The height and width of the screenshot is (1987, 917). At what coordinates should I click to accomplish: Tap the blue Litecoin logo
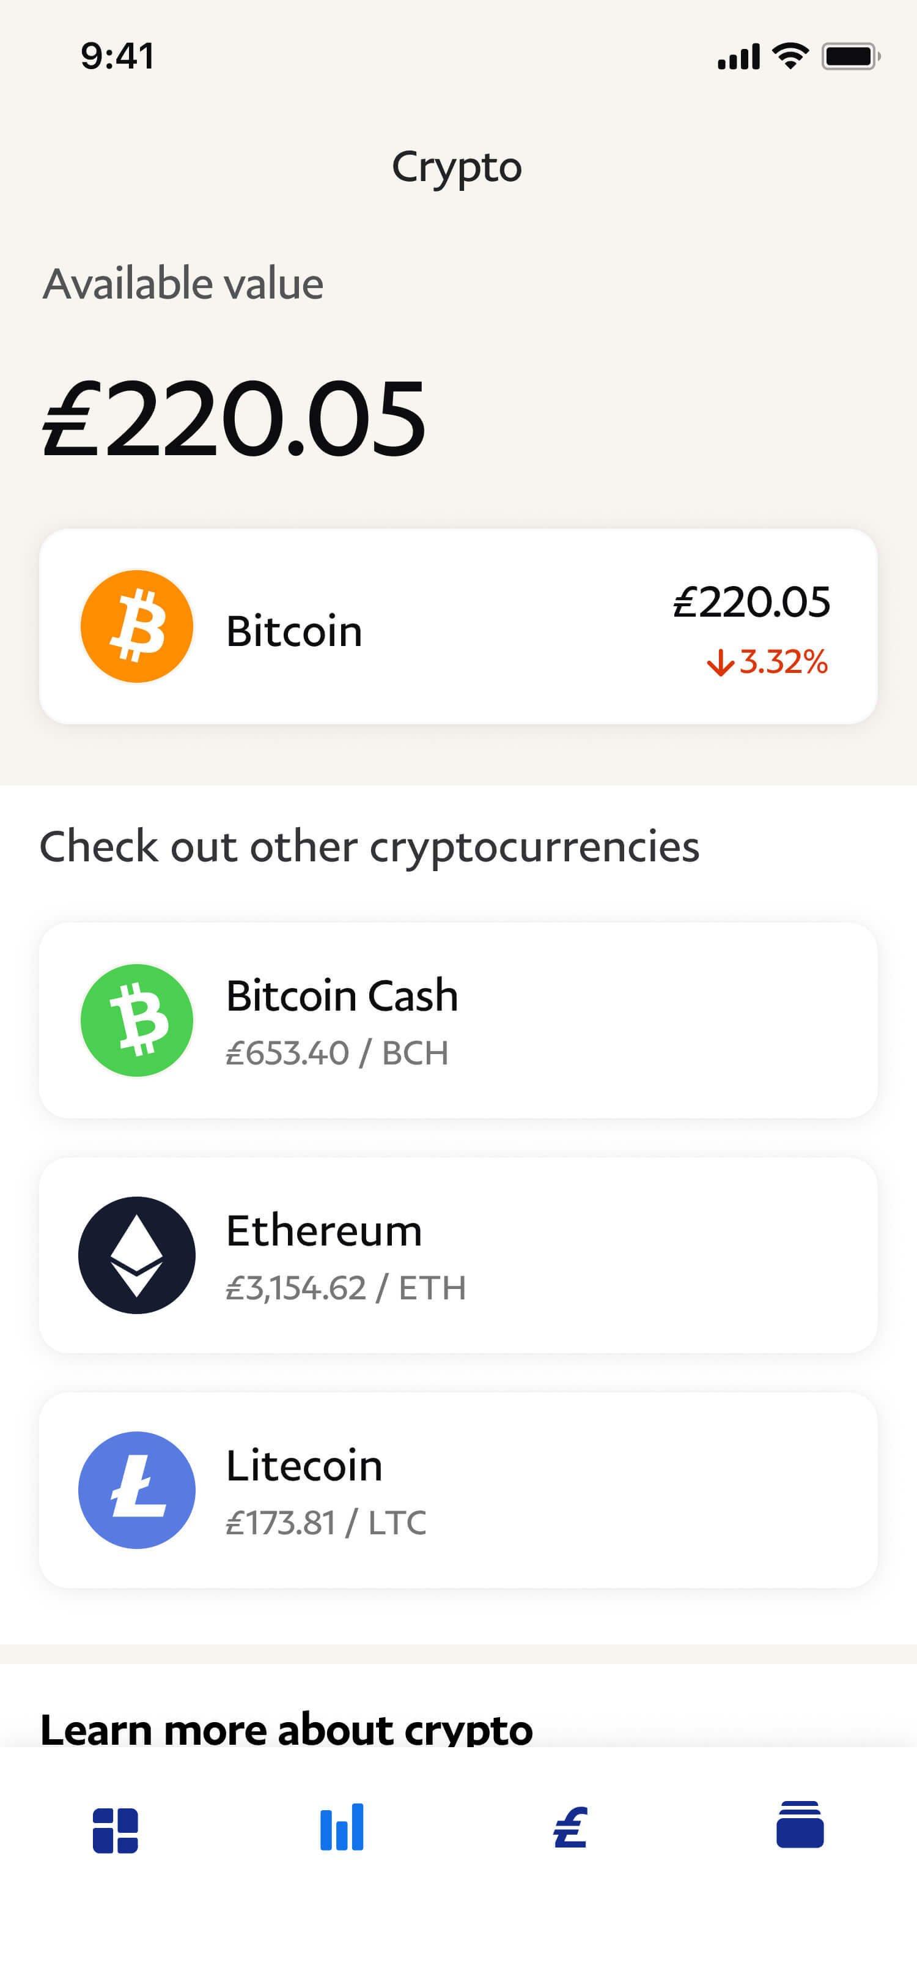(x=136, y=1490)
